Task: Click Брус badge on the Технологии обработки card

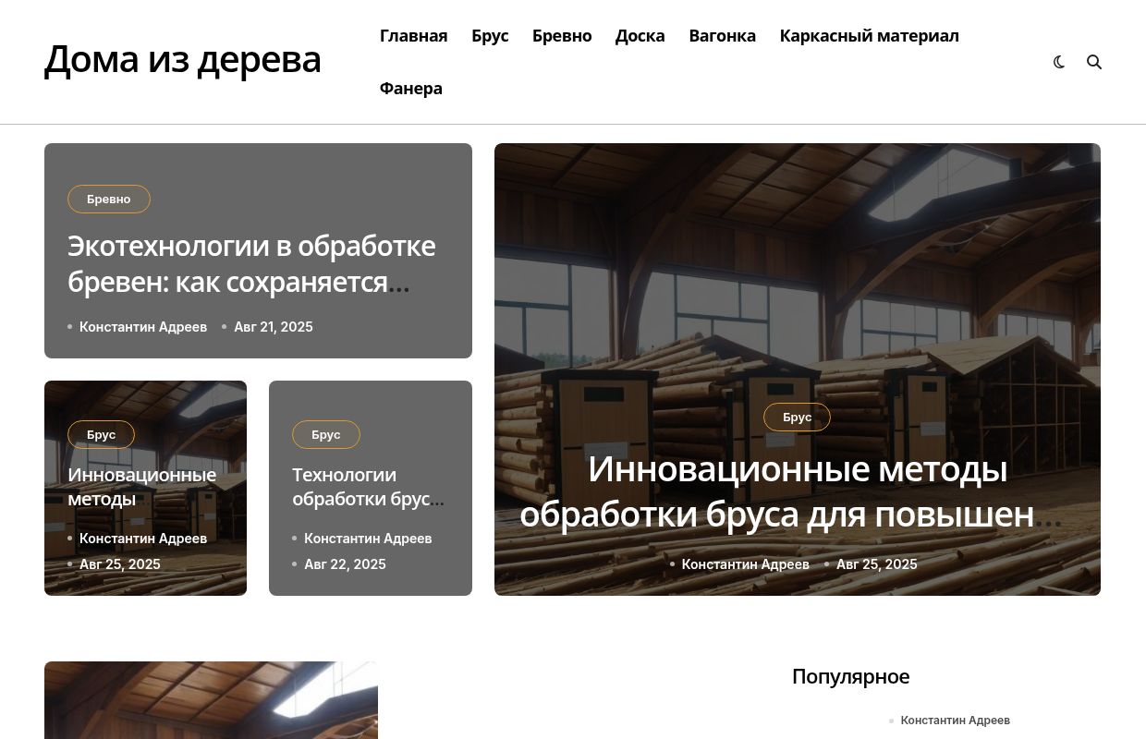Action: 326,435
